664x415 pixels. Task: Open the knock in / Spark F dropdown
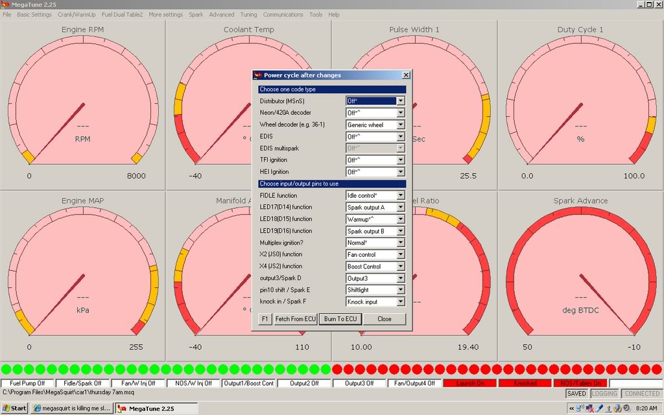pos(401,302)
